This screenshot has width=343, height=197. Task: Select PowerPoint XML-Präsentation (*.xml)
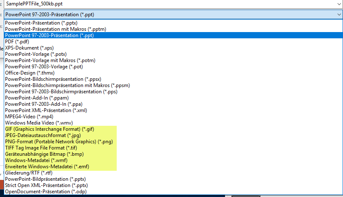click(173, 110)
